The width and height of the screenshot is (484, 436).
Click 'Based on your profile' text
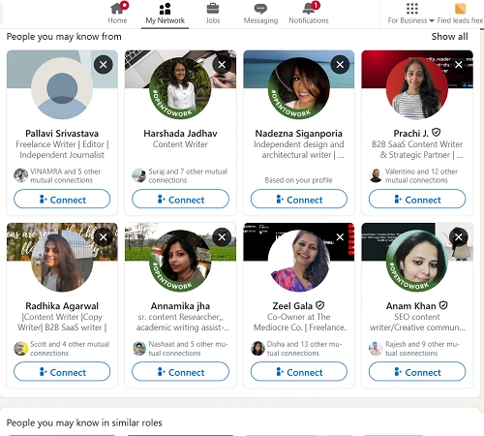[x=298, y=180]
